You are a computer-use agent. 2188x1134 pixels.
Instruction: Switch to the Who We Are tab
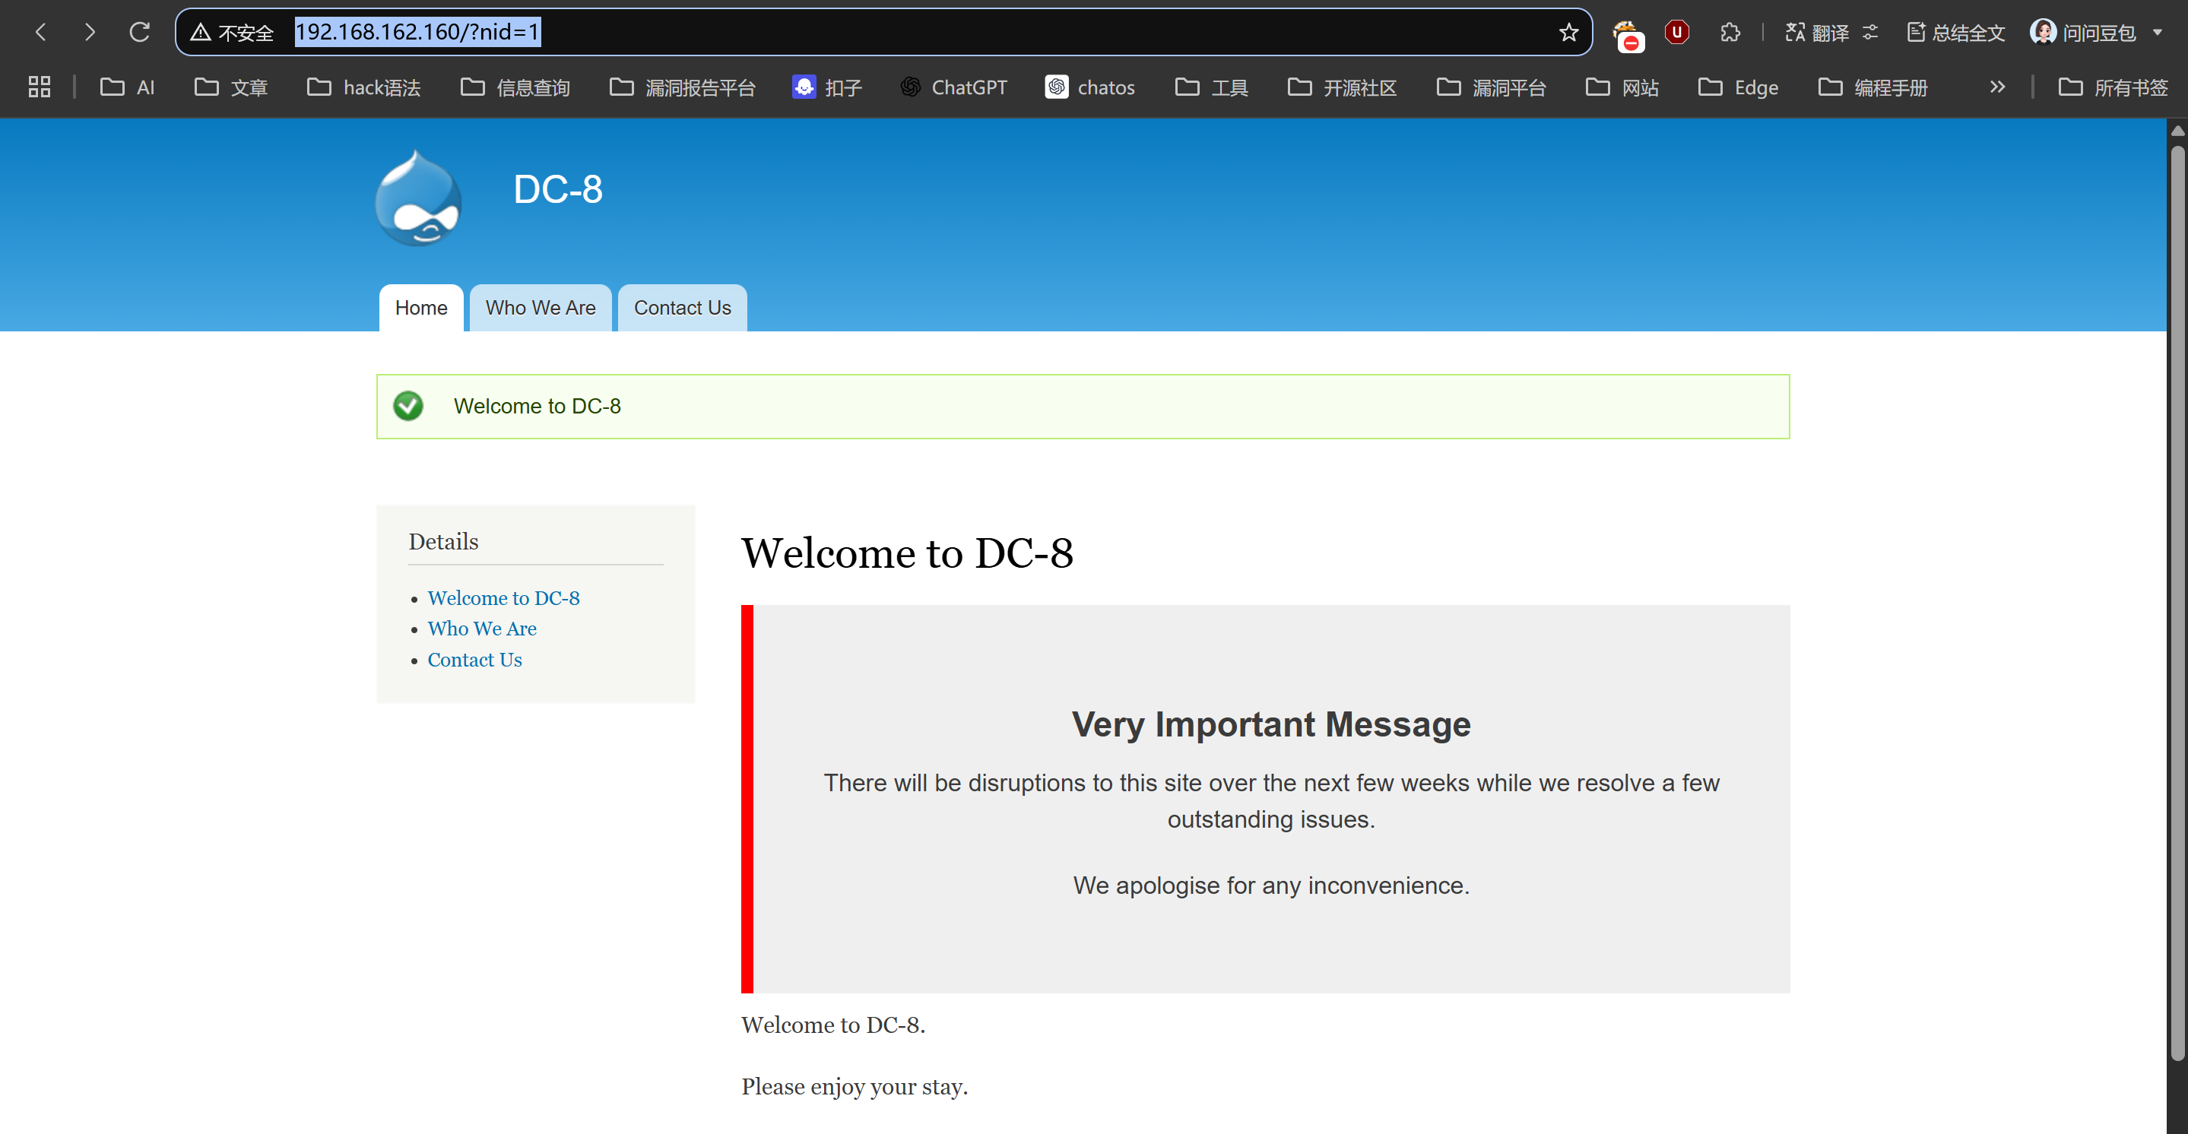tap(541, 308)
